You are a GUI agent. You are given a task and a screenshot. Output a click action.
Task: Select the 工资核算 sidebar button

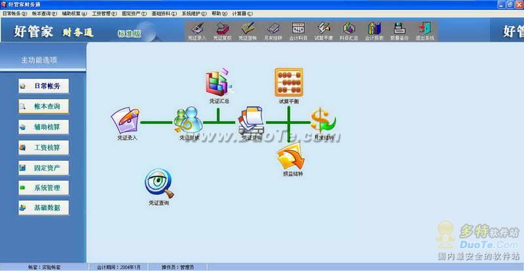(x=44, y=148)
